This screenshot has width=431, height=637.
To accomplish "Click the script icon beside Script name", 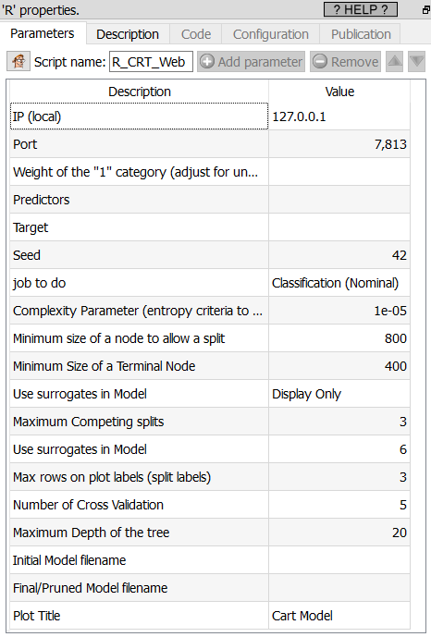I will click(18, 62).
